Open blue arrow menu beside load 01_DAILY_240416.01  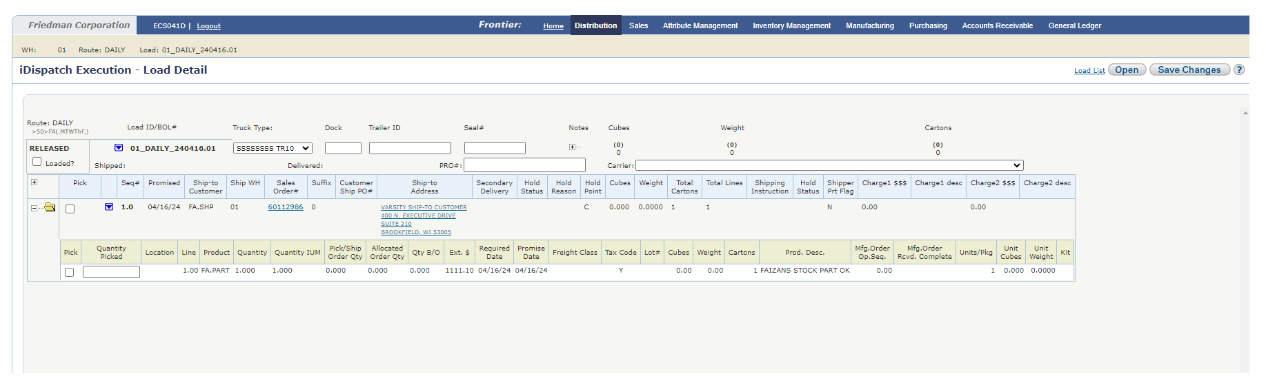coord(119,147)
